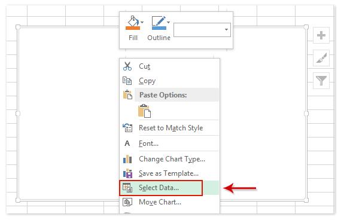Open the Outline color dropdown arrow
Screen dimensions: 344x223
(x=169, y=22)
